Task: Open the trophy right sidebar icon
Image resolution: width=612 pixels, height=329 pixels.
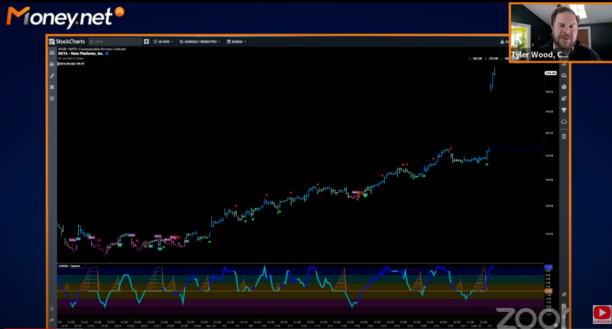Action: [564, 110]
